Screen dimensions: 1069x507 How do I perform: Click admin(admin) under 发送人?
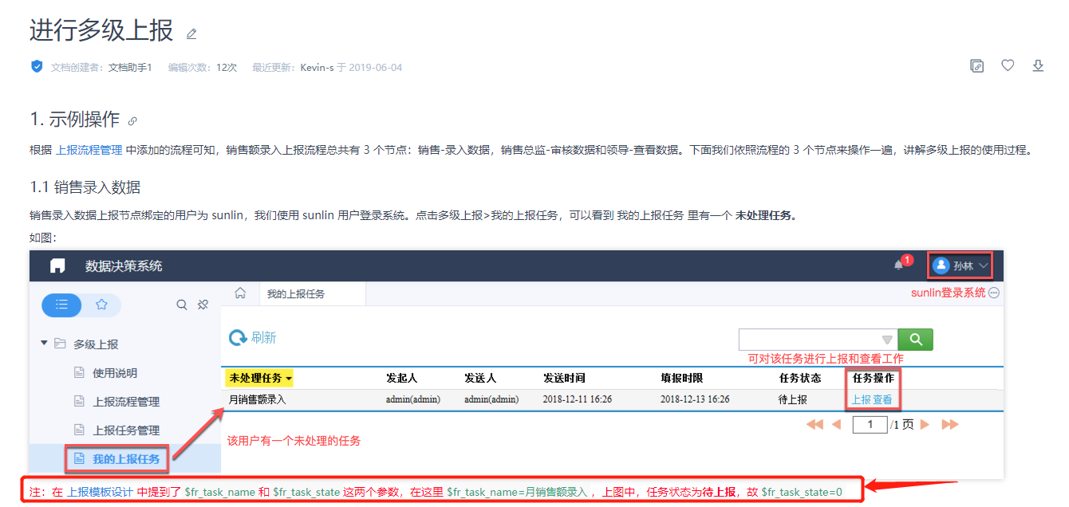[x=491, y=399]
